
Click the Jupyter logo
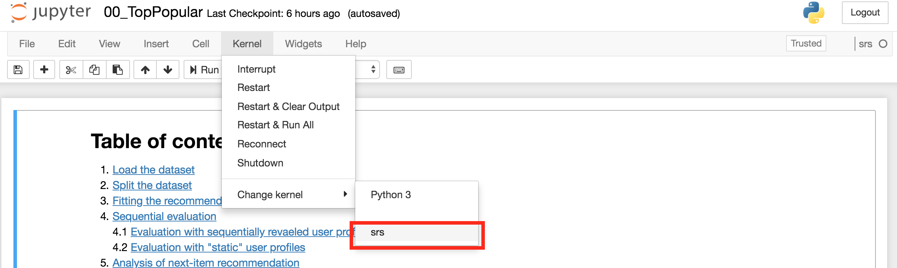pos(51,13)
